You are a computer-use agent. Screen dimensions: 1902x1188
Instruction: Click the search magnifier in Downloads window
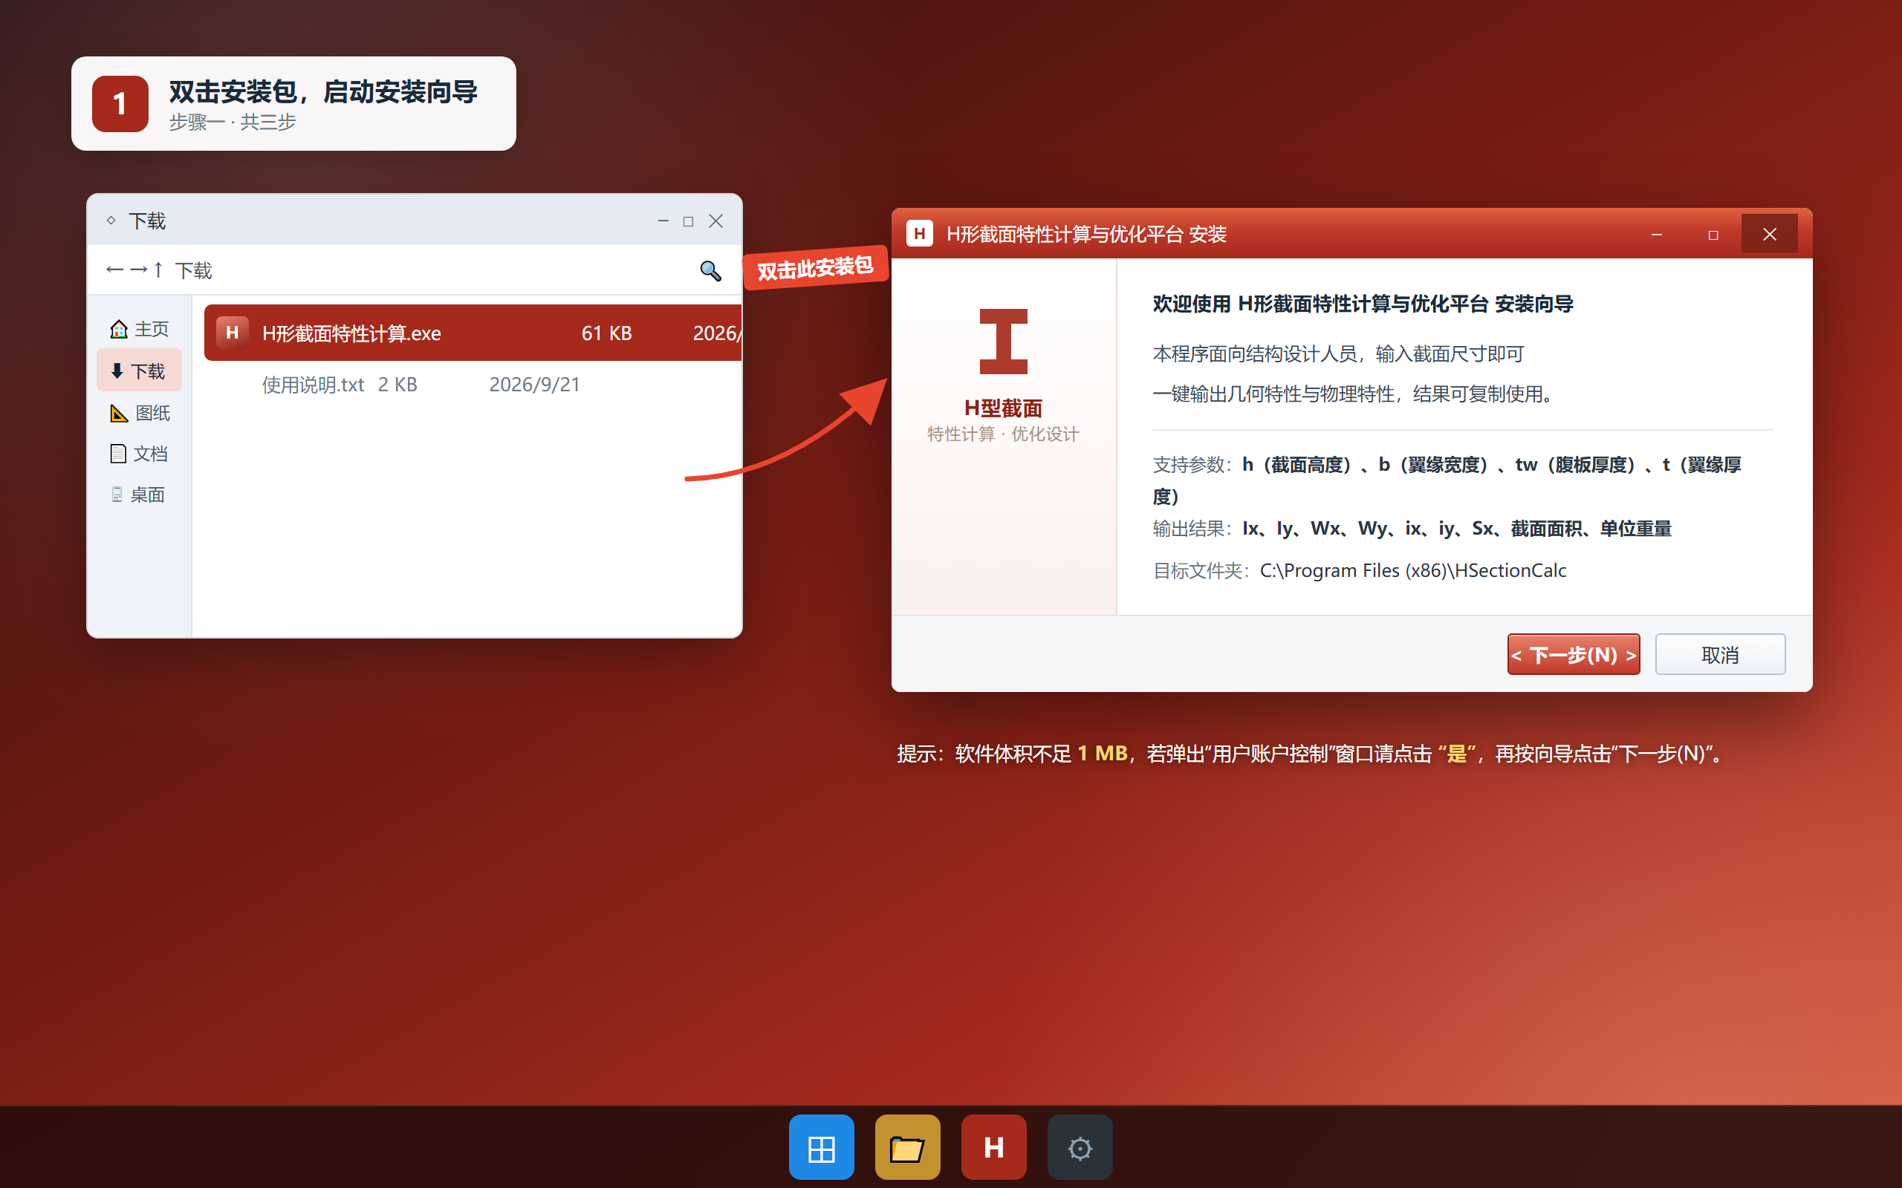710,270
